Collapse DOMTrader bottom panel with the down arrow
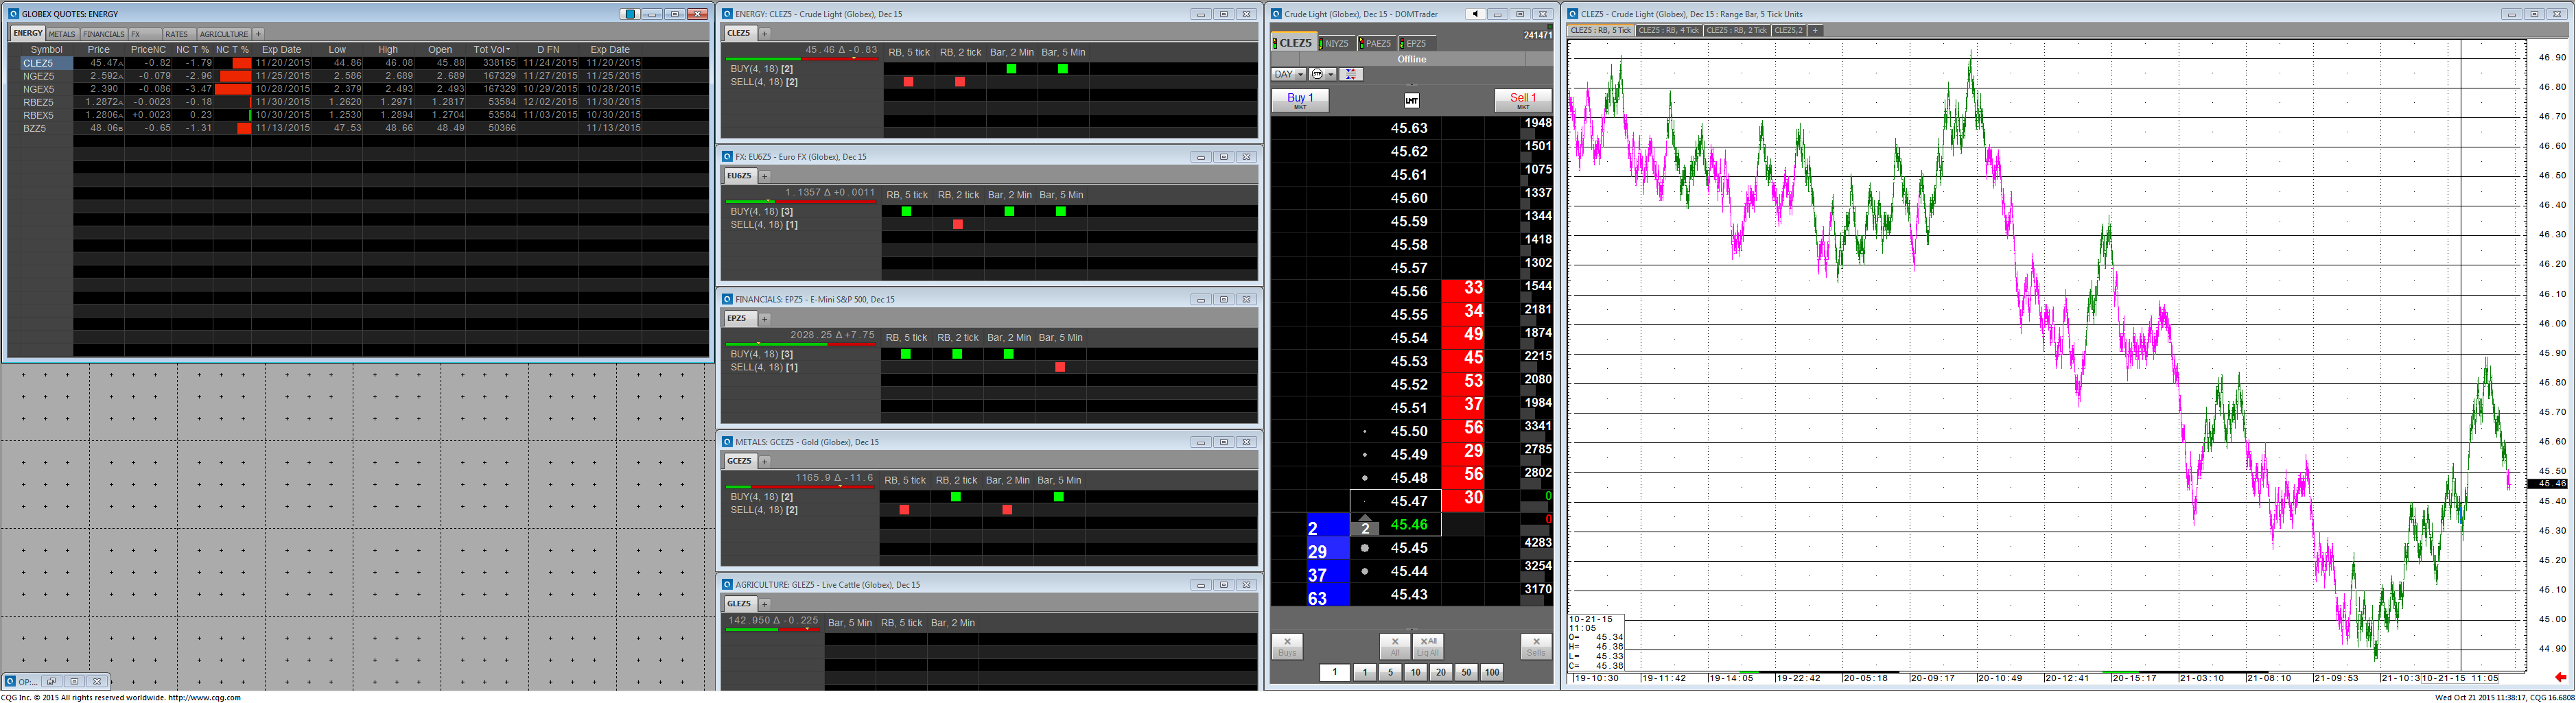The width and height of the screenshot is (2576, 703). point(1411,629)
